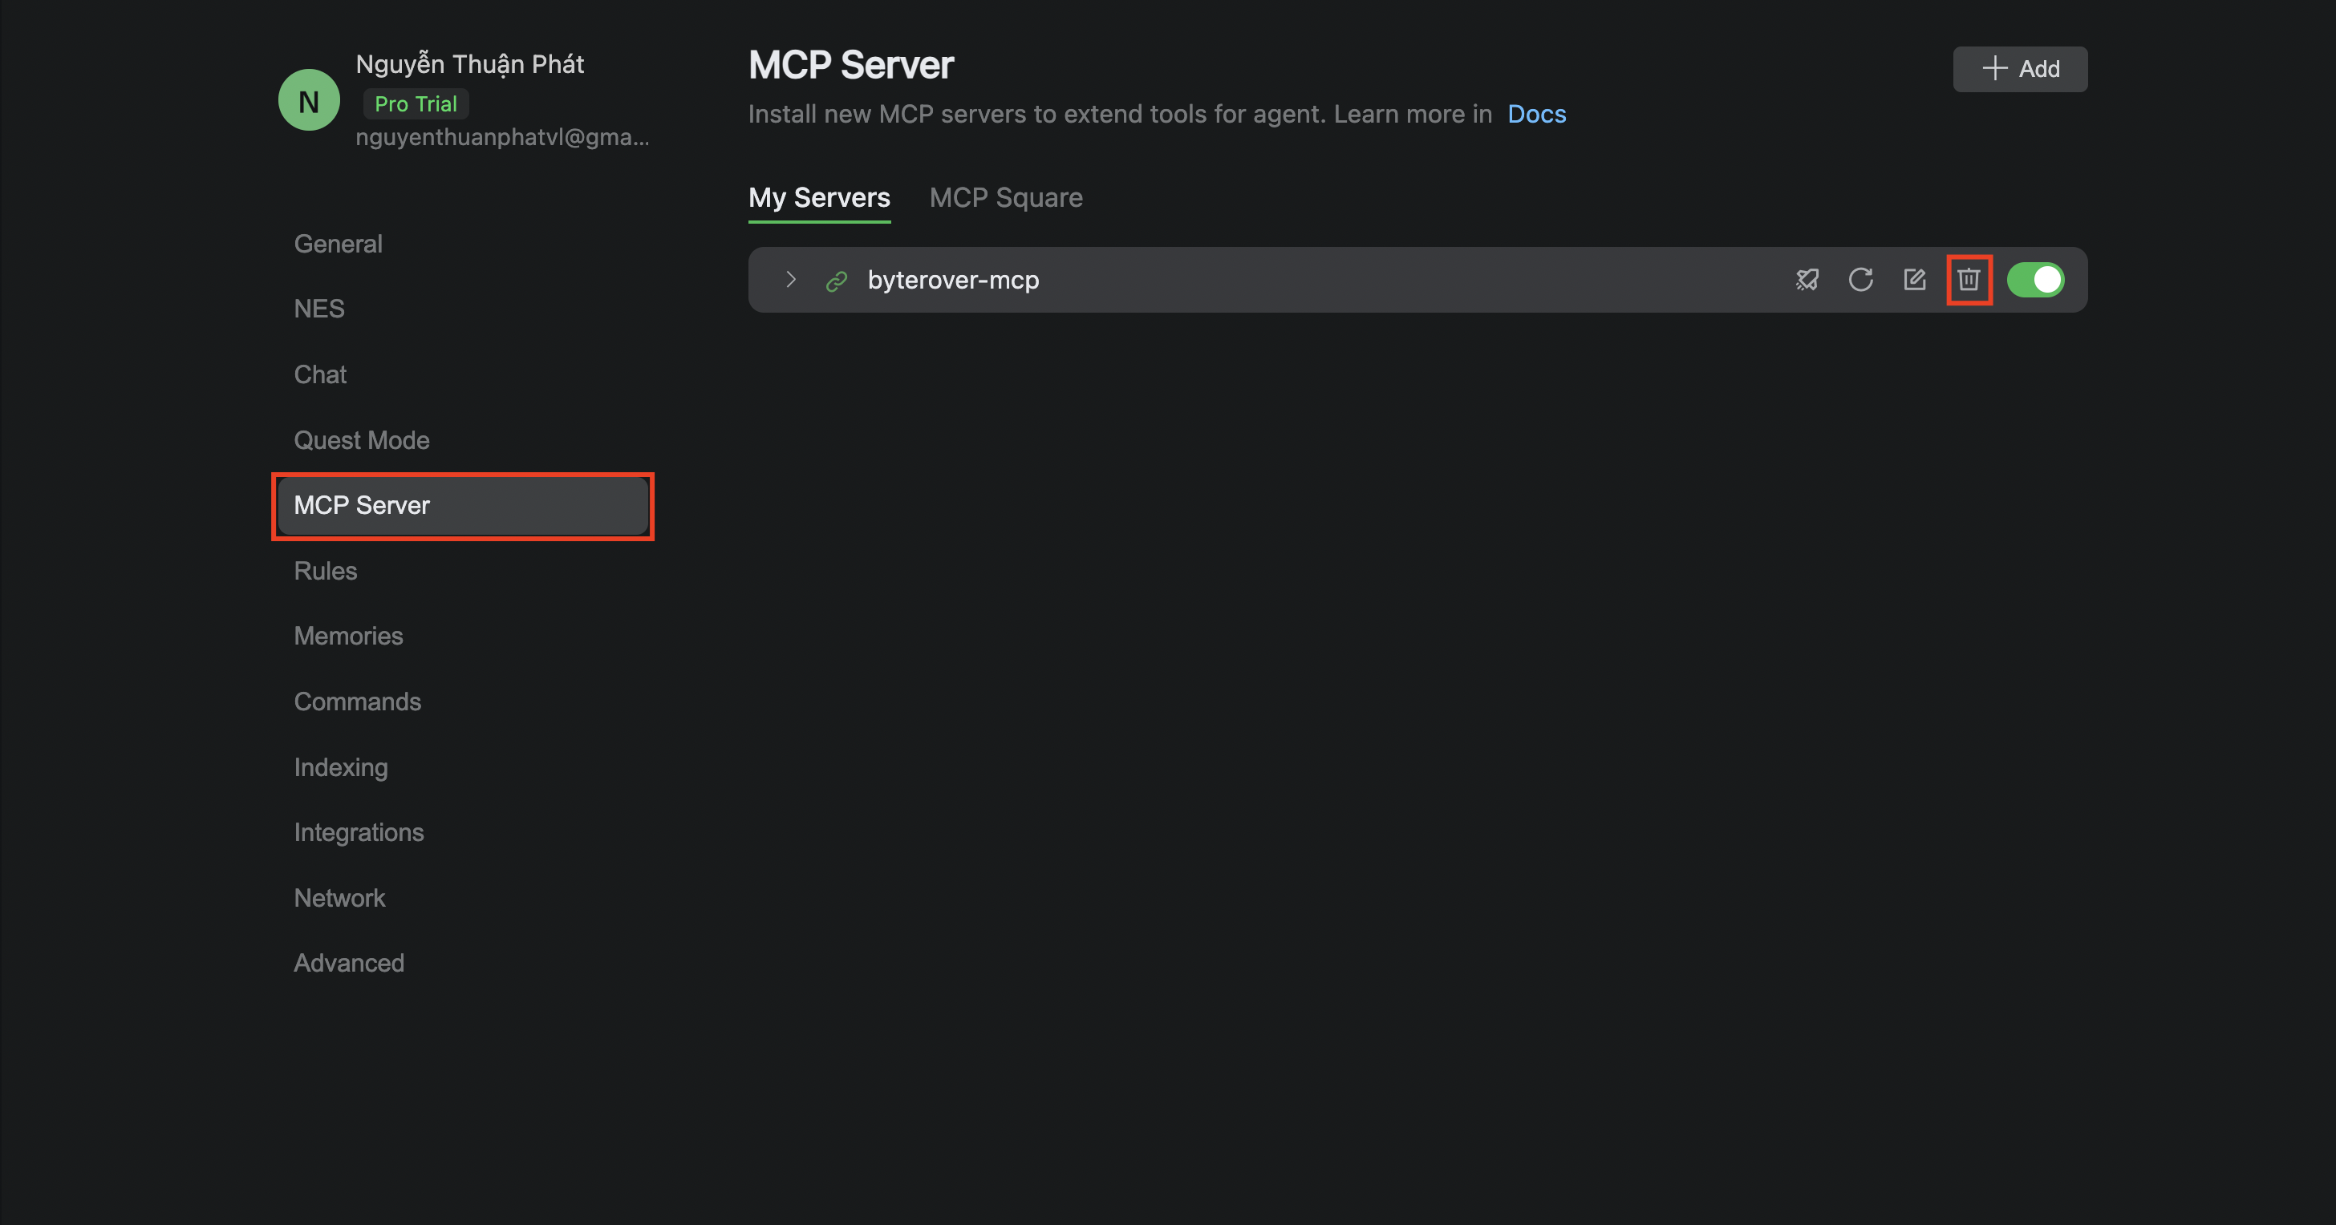Click the Add button
The image size is (2336, 1225).
click(x=2019, y=69)
